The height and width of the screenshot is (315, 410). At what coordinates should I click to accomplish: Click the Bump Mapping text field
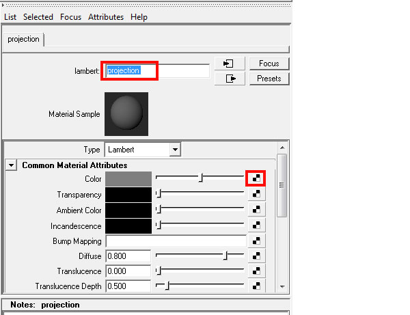point(176,241)
